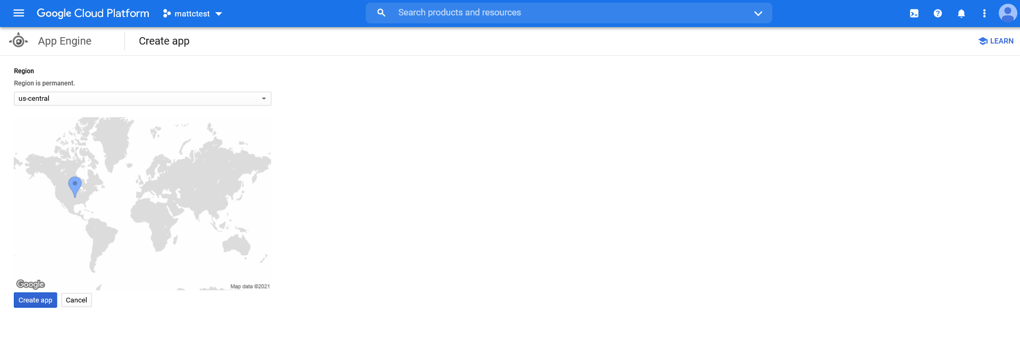Image resolution: width=1020 pixels, height=338 pixels.
Task: Click the App Engine product label
Action: pos(65,41)
